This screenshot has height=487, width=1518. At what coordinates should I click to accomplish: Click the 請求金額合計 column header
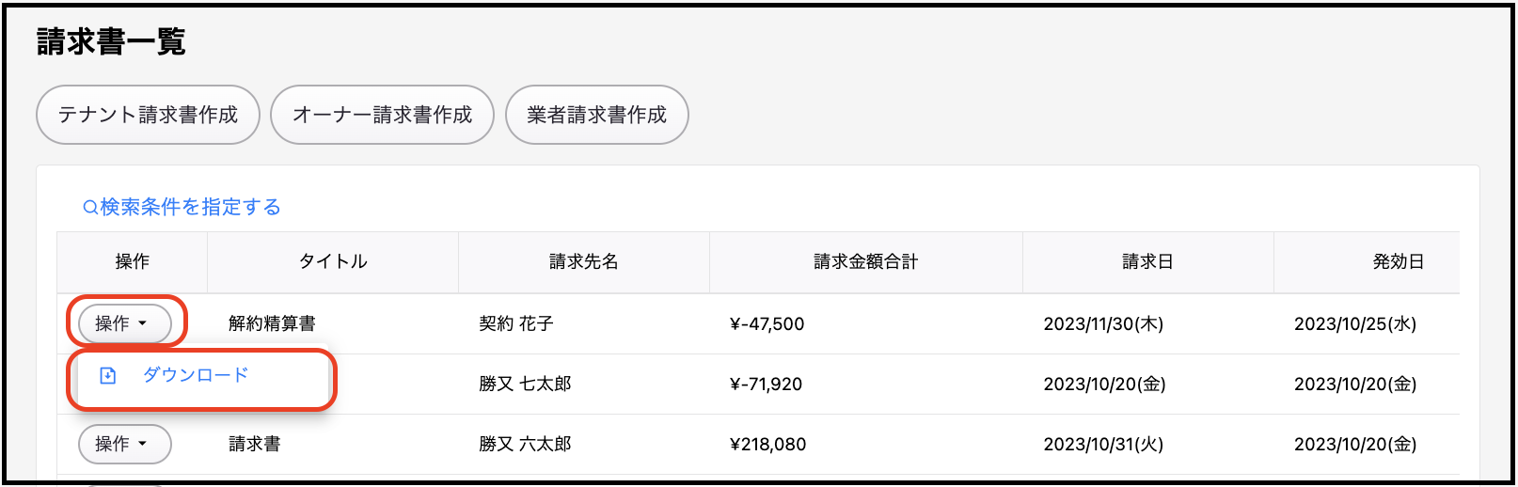[866, 262]
